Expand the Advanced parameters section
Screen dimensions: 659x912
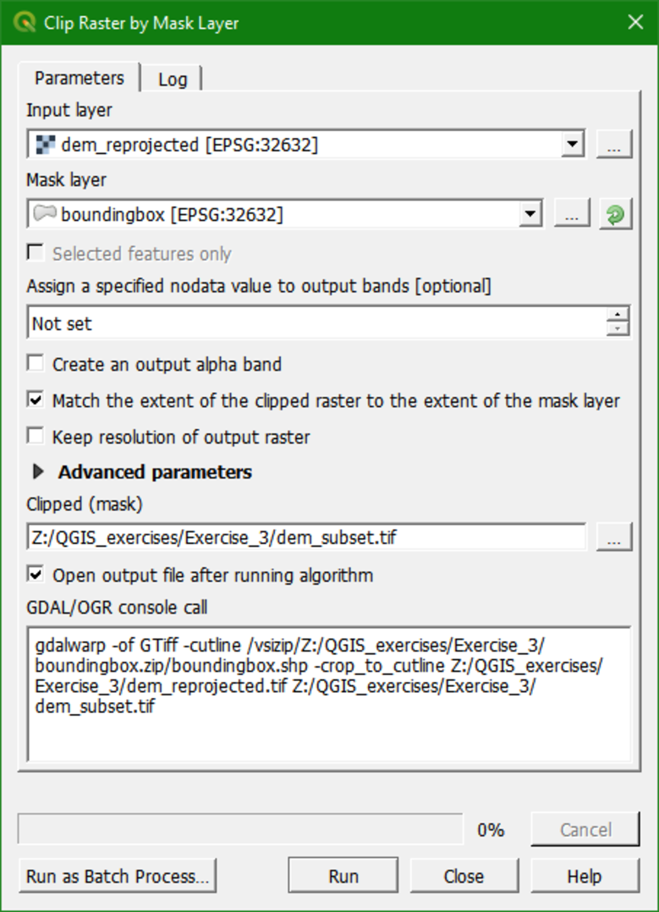[38, 472]
